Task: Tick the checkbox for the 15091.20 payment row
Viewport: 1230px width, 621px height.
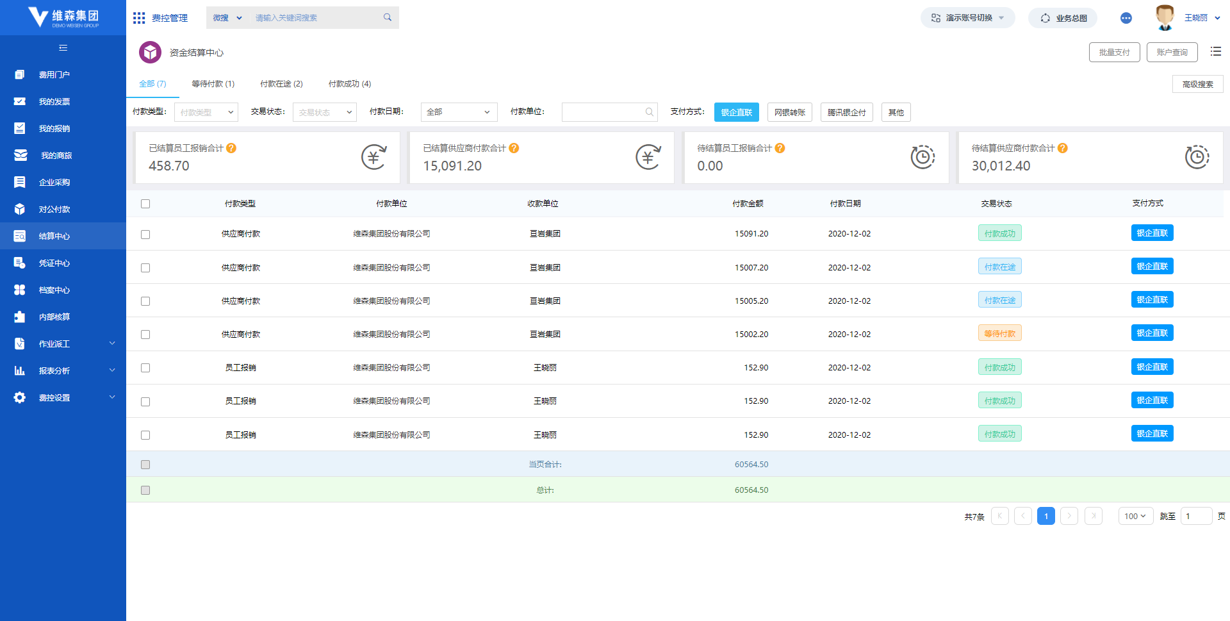Action: coord(145,235)
